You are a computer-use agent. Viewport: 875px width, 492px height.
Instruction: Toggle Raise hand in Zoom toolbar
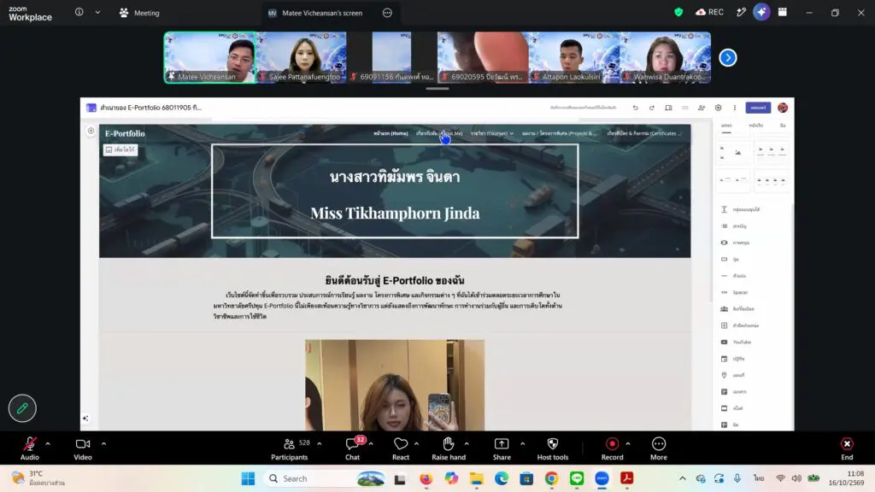coord(448,448)
